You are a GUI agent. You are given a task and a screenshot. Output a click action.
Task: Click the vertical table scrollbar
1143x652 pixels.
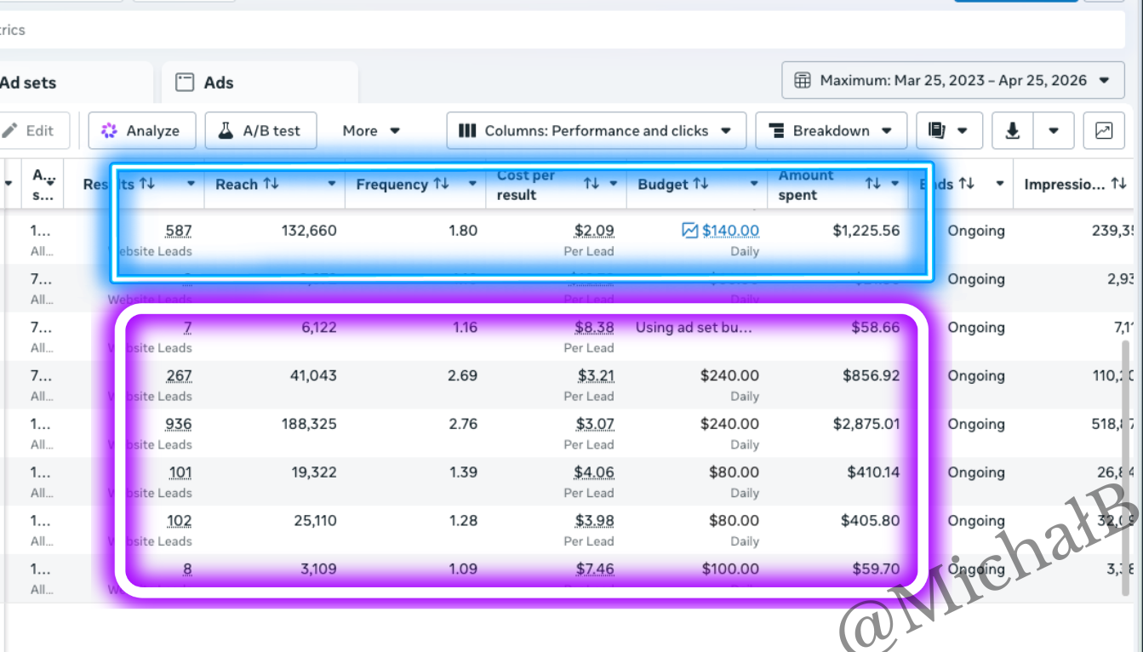(x=1128, y=468)
